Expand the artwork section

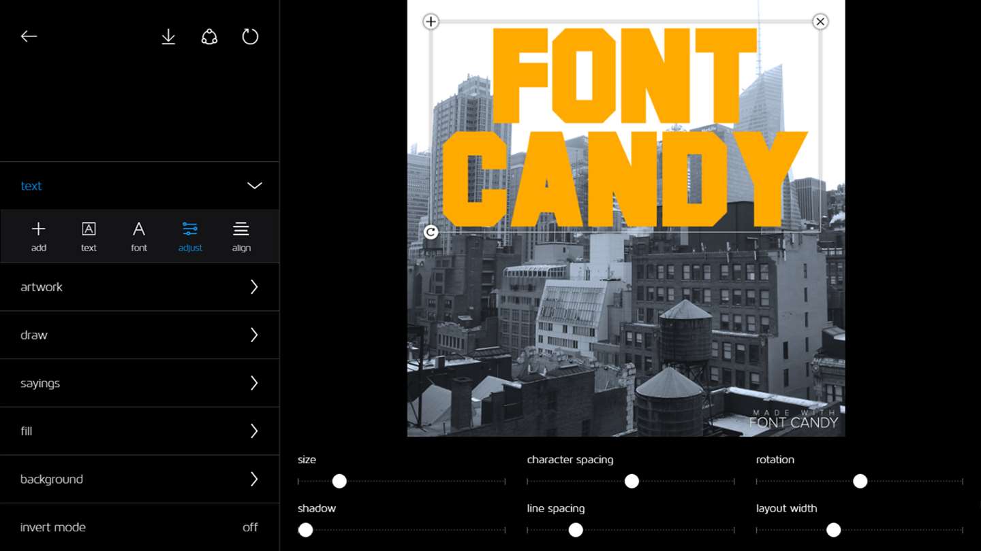coord(140,287)
